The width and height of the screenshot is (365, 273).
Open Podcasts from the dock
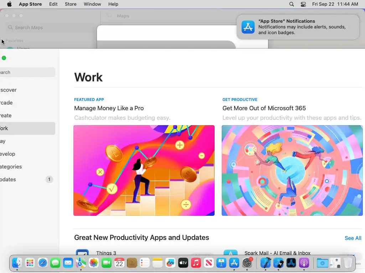point(304,263)
